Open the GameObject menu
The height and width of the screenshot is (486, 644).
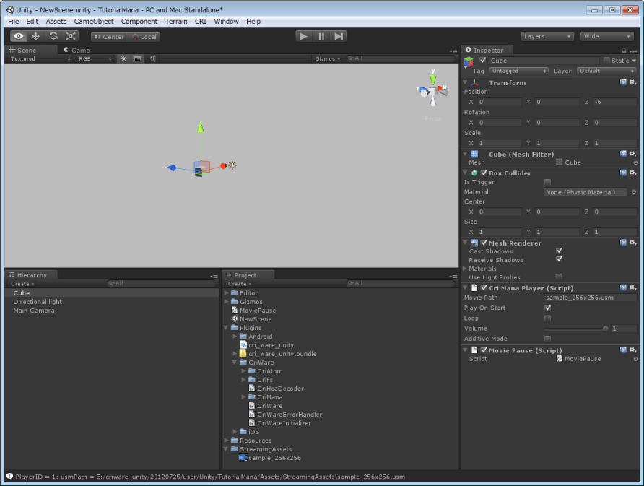coord(94,22)
